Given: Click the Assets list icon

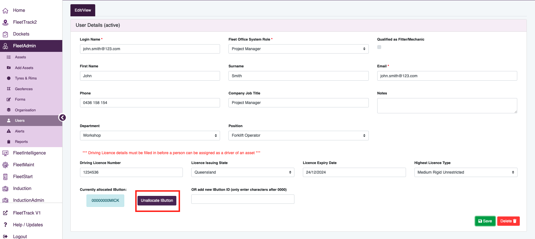Looking at the screenshot, I should coord(9,57).
